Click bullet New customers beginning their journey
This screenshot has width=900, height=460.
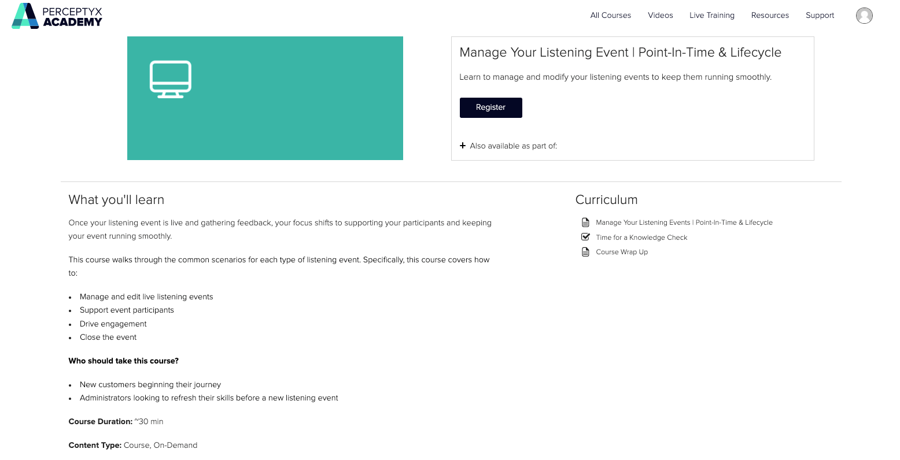150,385
